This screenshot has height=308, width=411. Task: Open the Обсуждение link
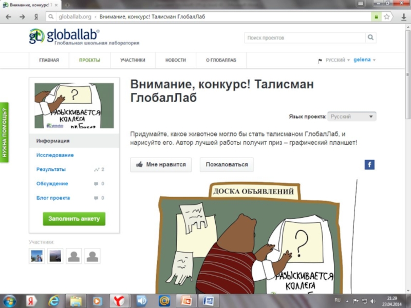(52, 184)
